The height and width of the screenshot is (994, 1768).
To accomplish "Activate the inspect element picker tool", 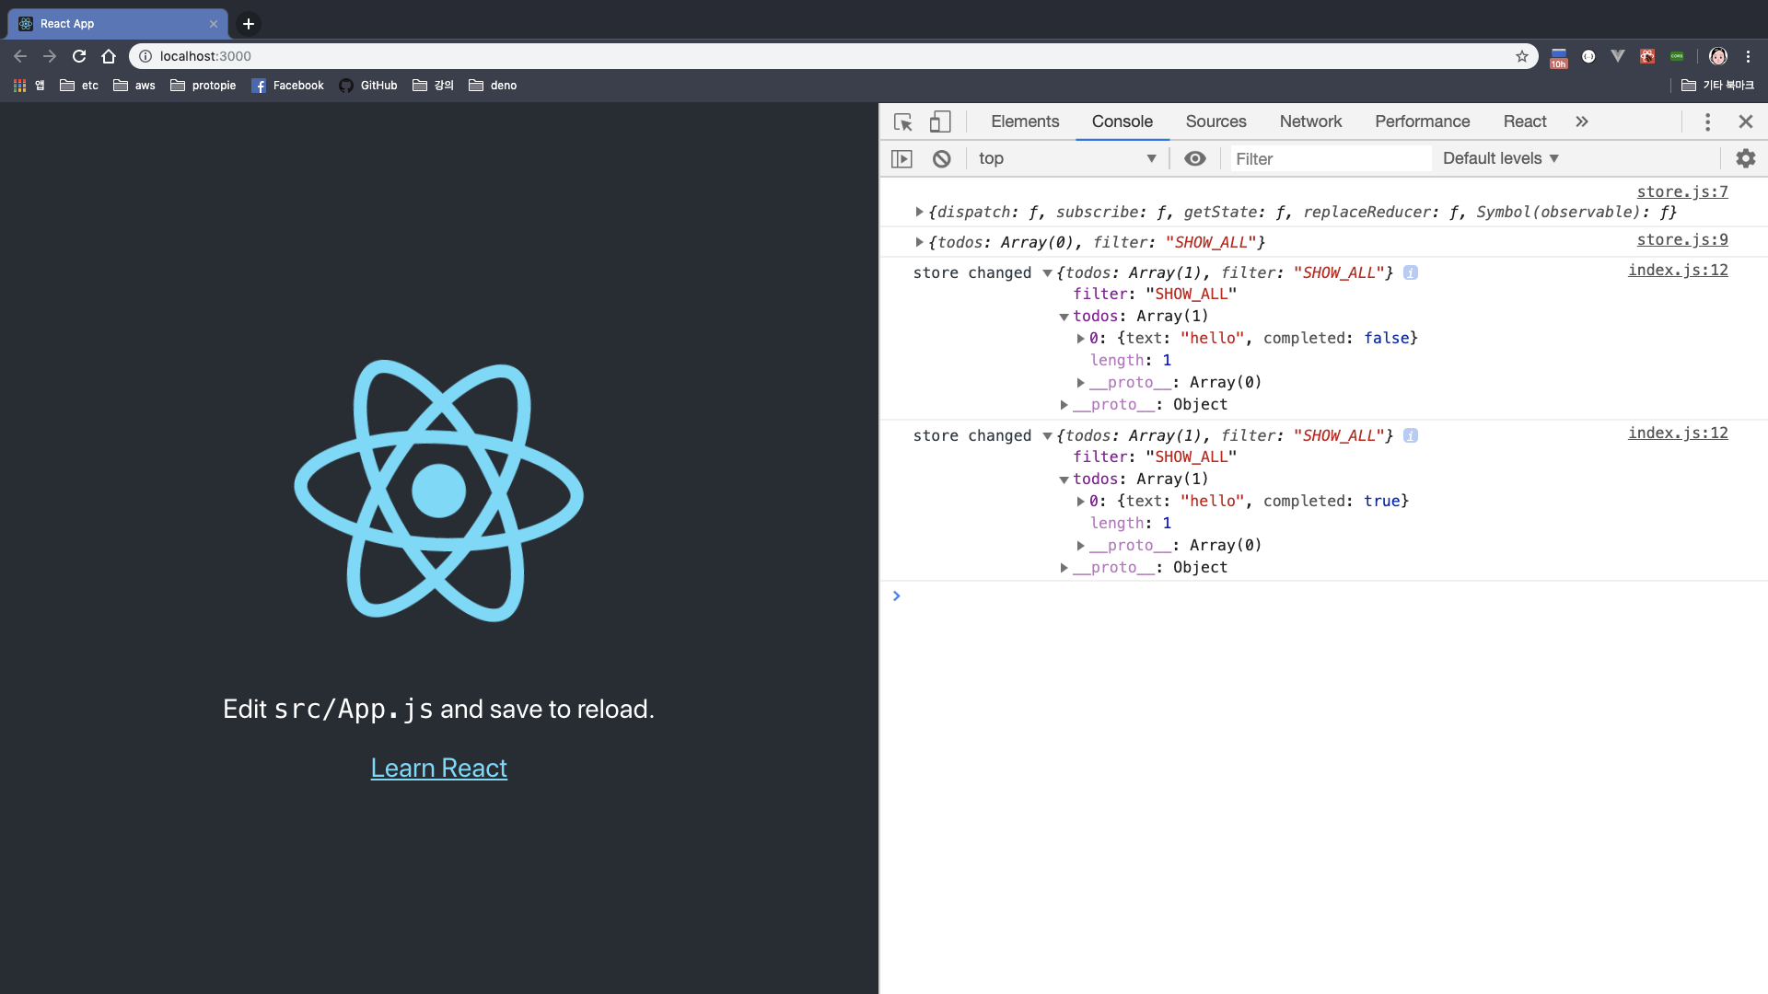I will 902,121.
